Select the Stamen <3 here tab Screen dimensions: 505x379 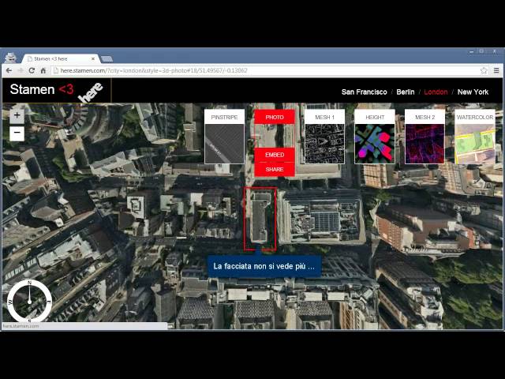point(61,58)
